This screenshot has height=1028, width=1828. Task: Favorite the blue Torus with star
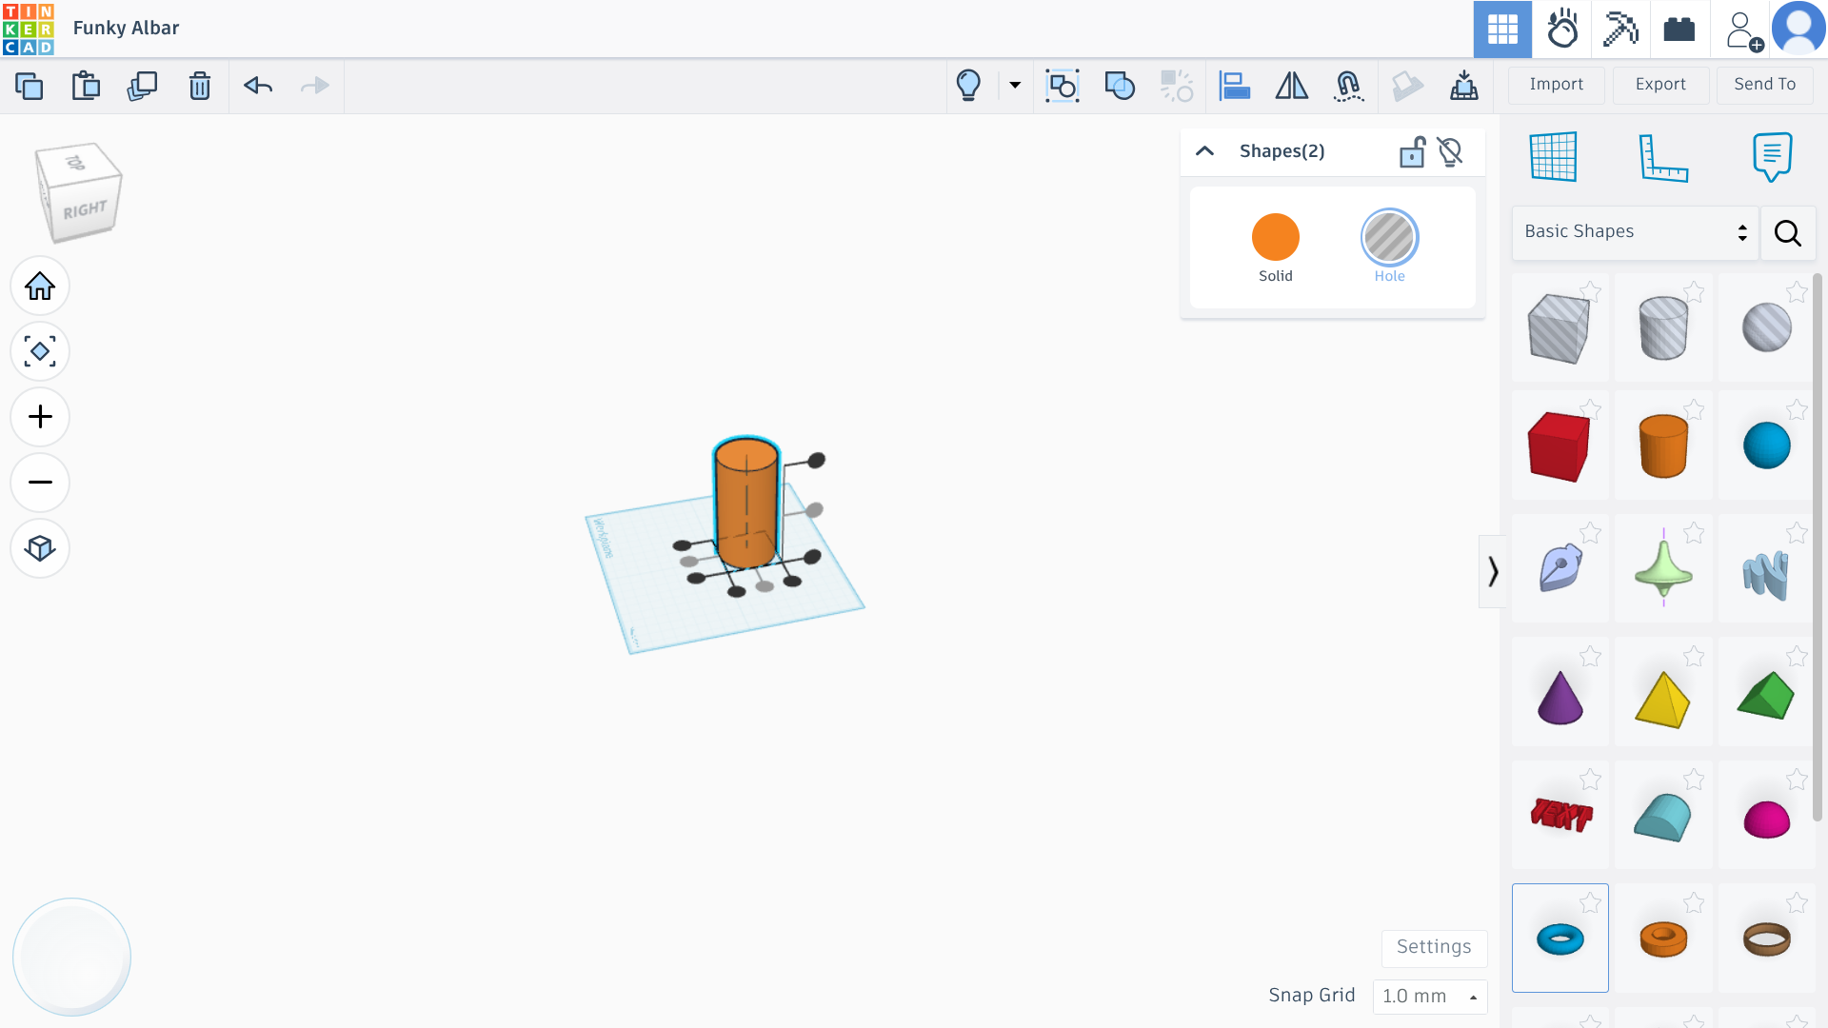pos(1590,902)
